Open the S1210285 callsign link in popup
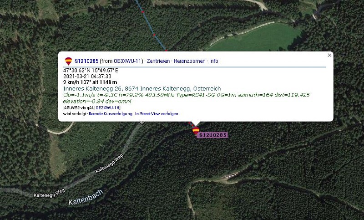Viewport: 364px width, 220px height. [86, 61]
